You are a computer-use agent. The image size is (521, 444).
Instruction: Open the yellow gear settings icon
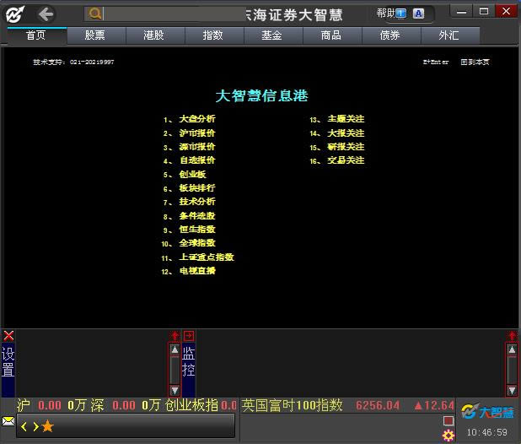(448, 436)
